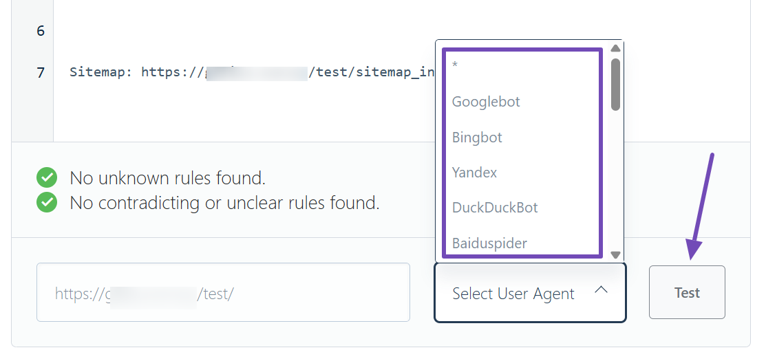766x361 pixels.
Task: Click the Sitemap line in the editor
Action: click(x=251, y=72)
